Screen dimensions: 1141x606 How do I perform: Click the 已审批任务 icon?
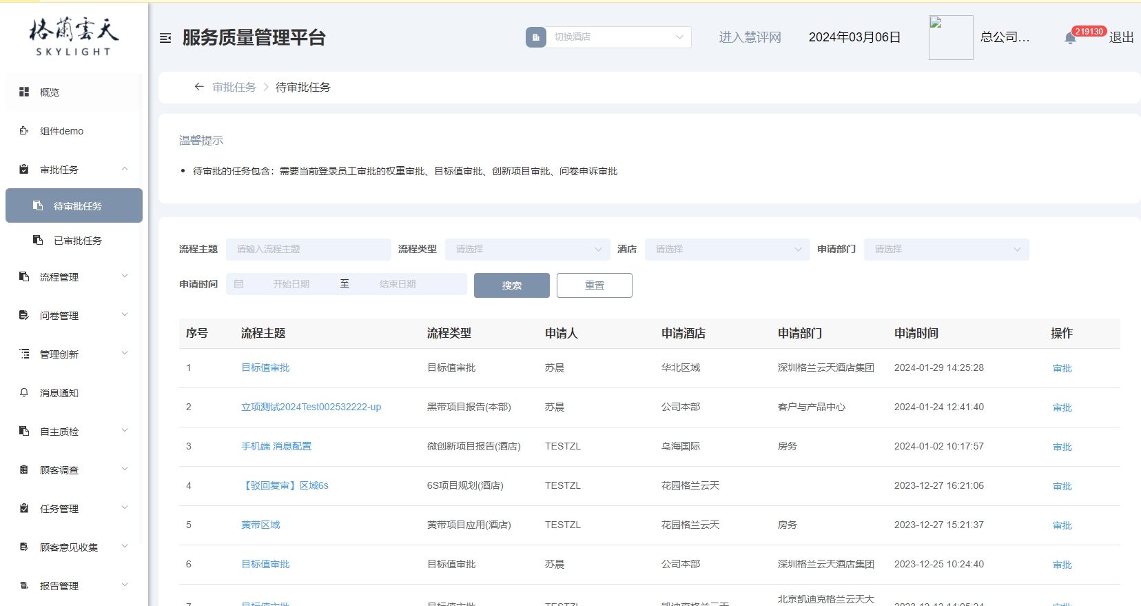click(x=38, y=240)
